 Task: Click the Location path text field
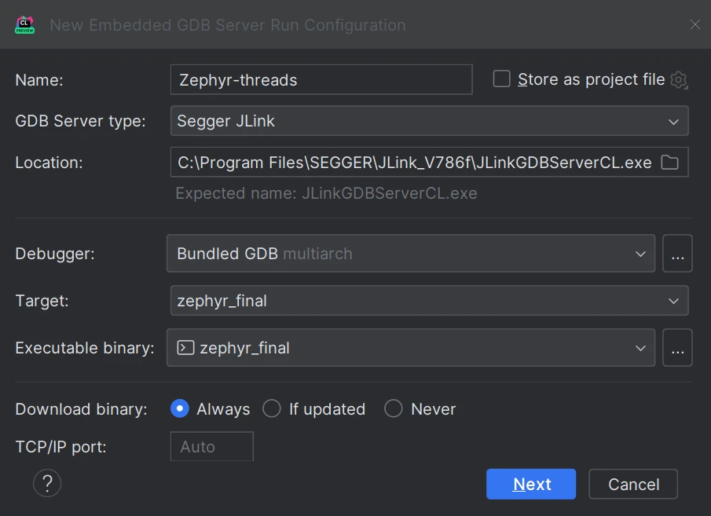[414, 163]
